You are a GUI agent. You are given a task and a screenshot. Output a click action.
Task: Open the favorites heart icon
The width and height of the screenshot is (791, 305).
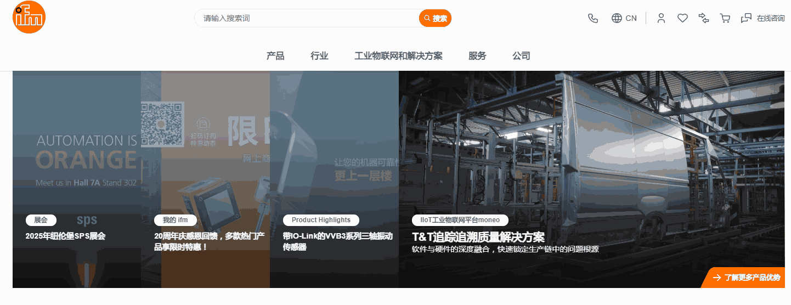click(x=682, y=18)
